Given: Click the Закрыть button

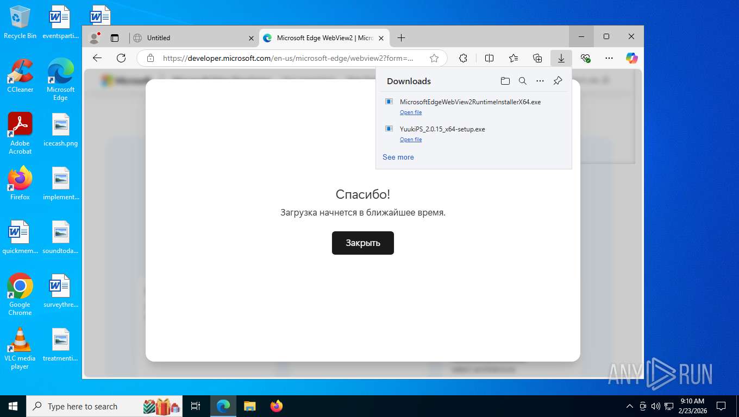Looking at the screenshot, I should (363, 243).
